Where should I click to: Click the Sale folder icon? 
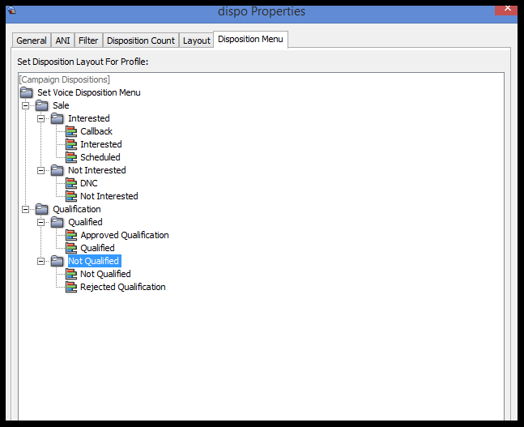point(42,105)
